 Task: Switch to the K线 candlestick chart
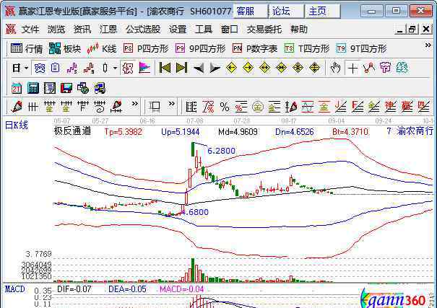[x=101, y=49]
